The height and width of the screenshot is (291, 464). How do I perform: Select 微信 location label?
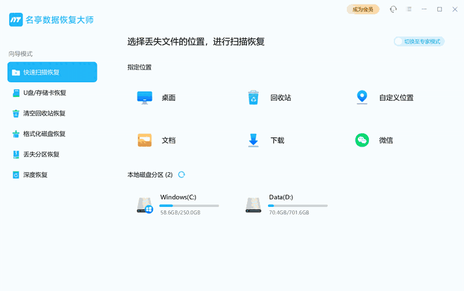pyautogui.click(x=386, y=140)
